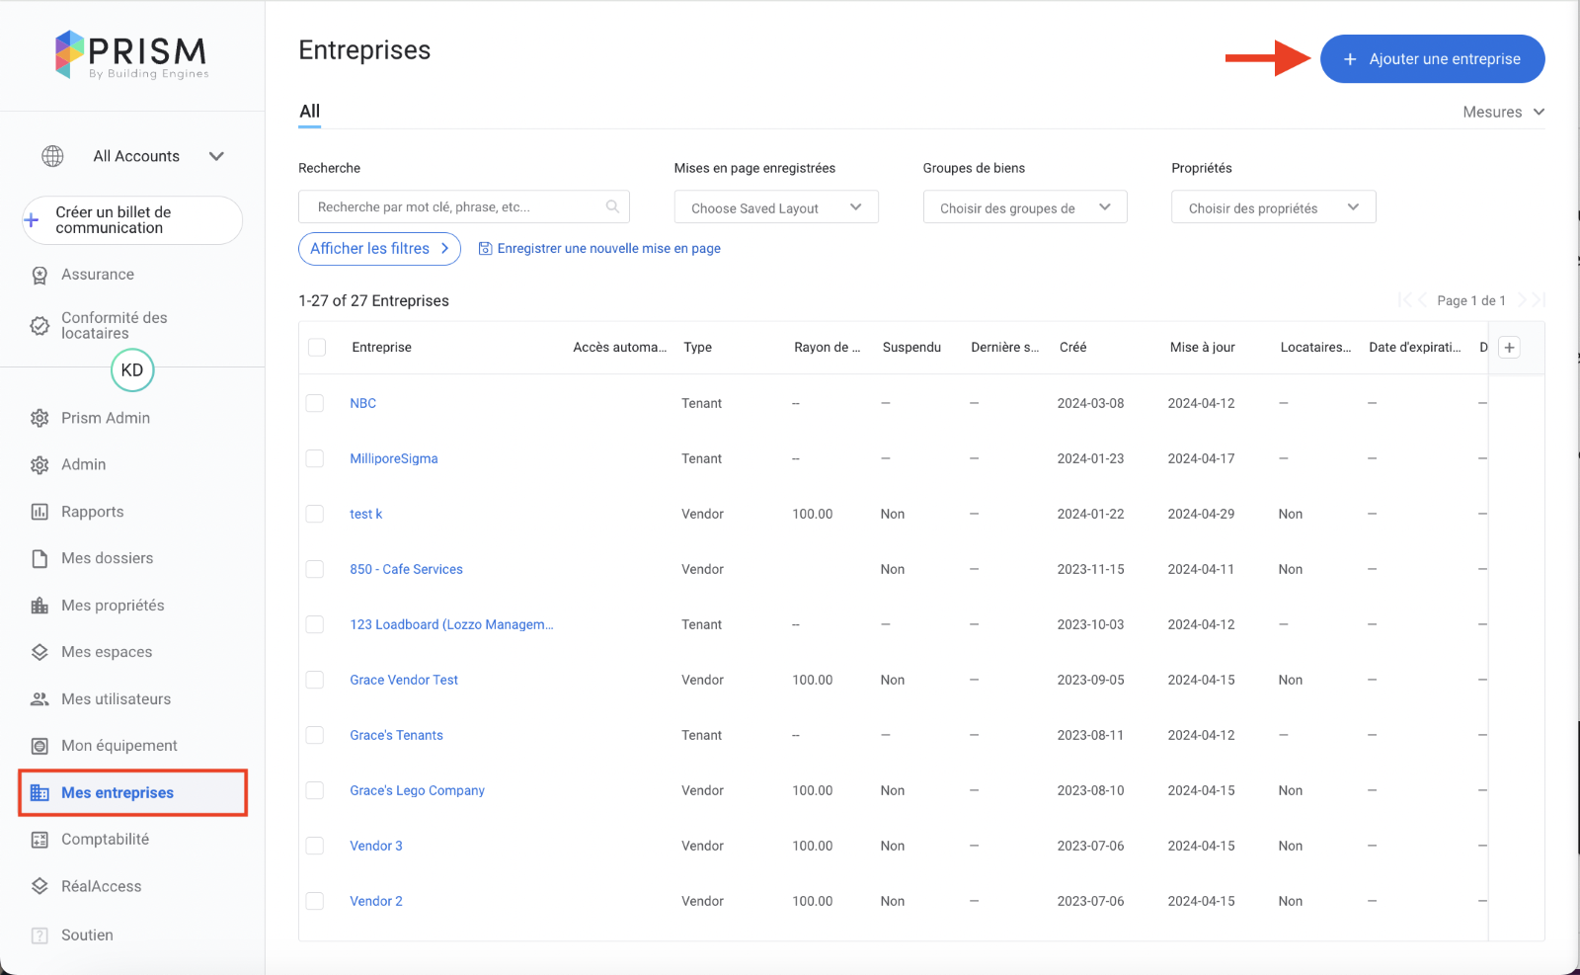
Task: Switch to the All tab
Action: click(310, 112)
